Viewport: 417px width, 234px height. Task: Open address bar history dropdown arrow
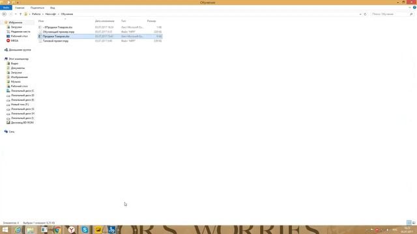click(x=360, y=14)
